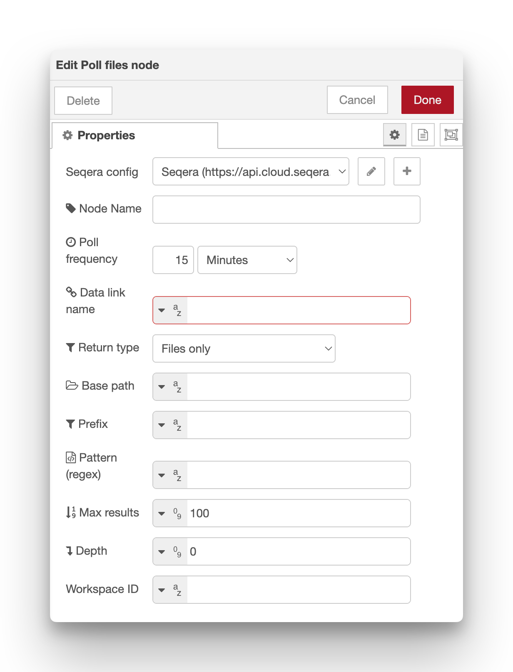Change Data link name input type selector
The image size is (513, 672).
(x=170, y=310)
